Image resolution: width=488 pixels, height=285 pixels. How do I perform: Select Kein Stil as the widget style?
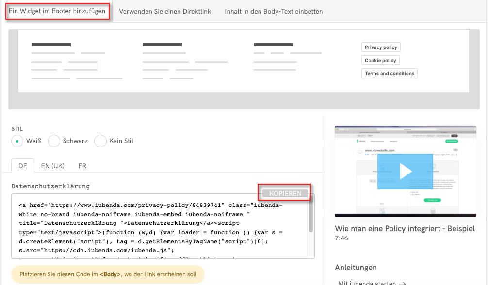click(x=100, y=141)
